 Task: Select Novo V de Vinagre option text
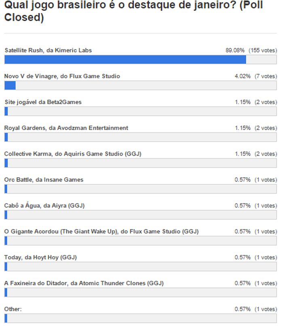tap(62, 76)
